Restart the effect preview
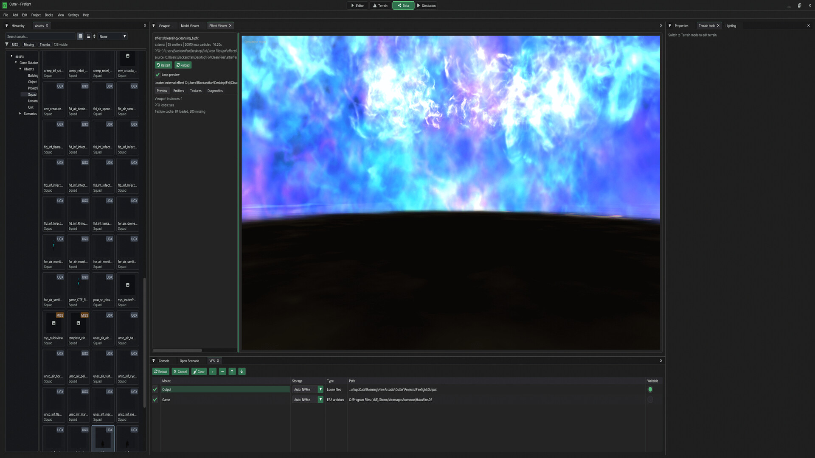815x458 pixels. click(163, 65)
